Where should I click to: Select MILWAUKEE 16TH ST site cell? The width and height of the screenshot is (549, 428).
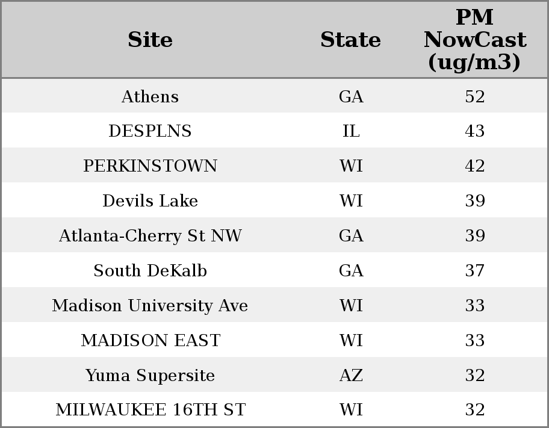[150, 410]
